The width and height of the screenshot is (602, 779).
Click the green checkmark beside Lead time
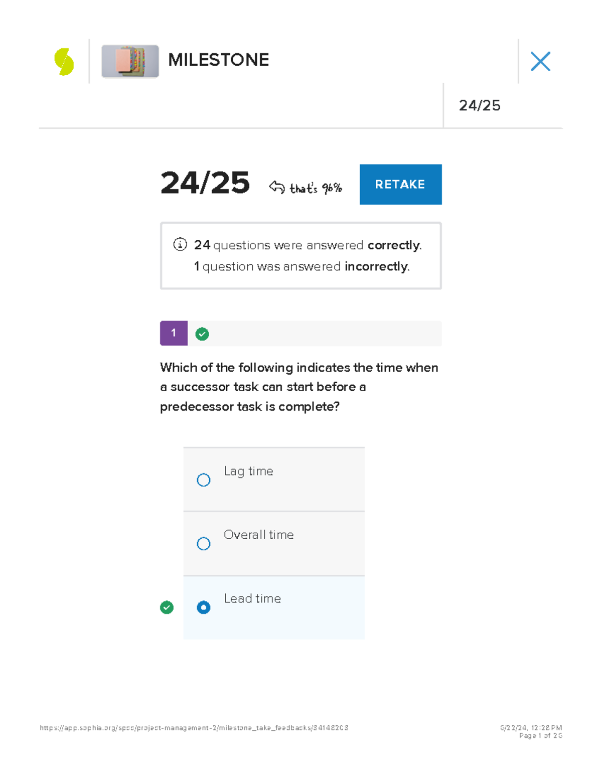tap(166, 607)
